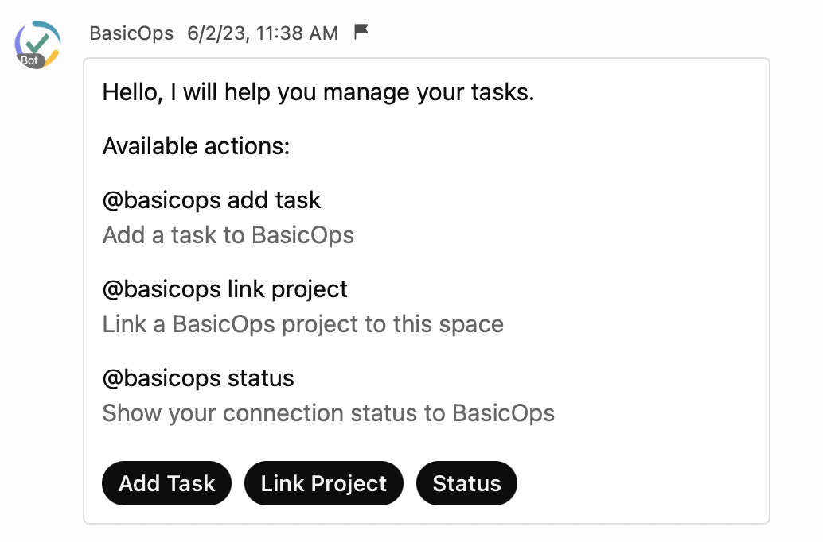
Task: Click the 'Available actions:' heading
Action: 197,145
